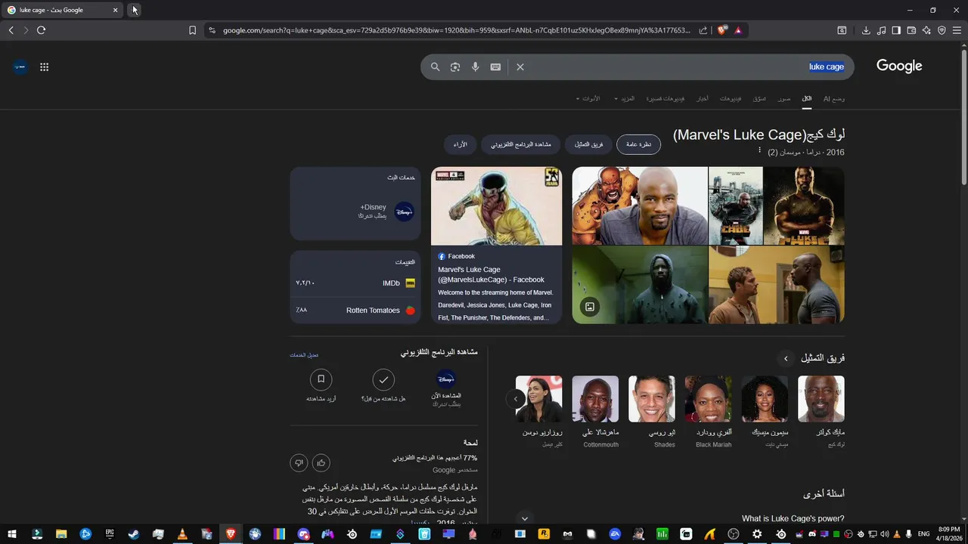Open the Brave main hamburger menu
Screen dimensions: 968x544
point(957,30)
